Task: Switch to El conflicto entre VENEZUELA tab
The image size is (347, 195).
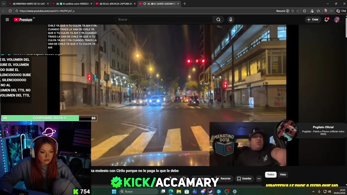Action: pos(72,4)
